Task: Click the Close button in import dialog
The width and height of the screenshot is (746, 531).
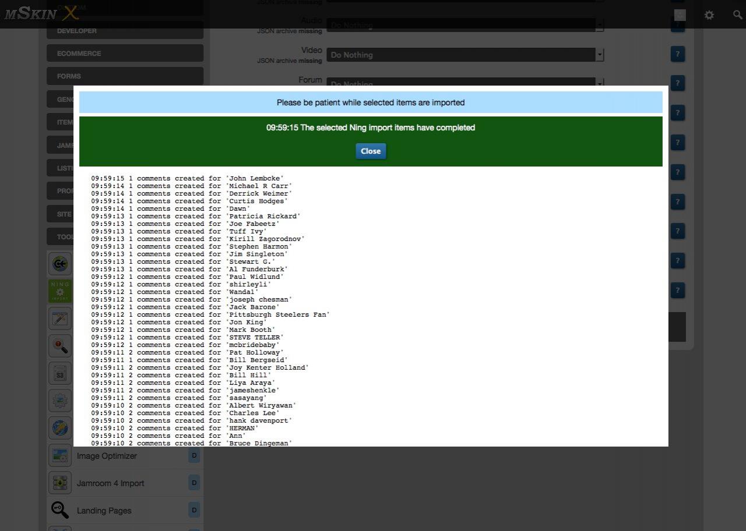Action: [x=371, y=151]
